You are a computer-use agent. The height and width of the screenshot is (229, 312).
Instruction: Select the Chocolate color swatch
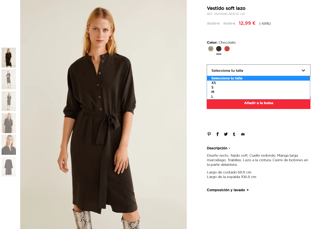pos(219,49)
